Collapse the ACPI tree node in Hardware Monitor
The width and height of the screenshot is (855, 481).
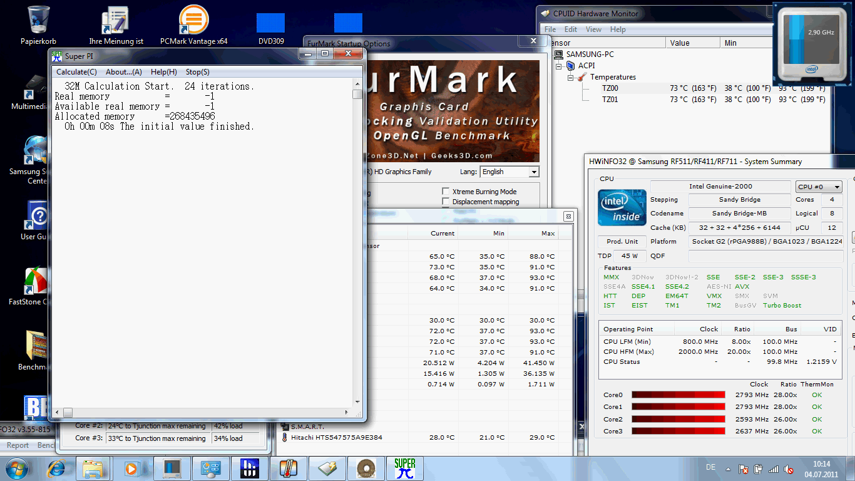click(560, 66)
